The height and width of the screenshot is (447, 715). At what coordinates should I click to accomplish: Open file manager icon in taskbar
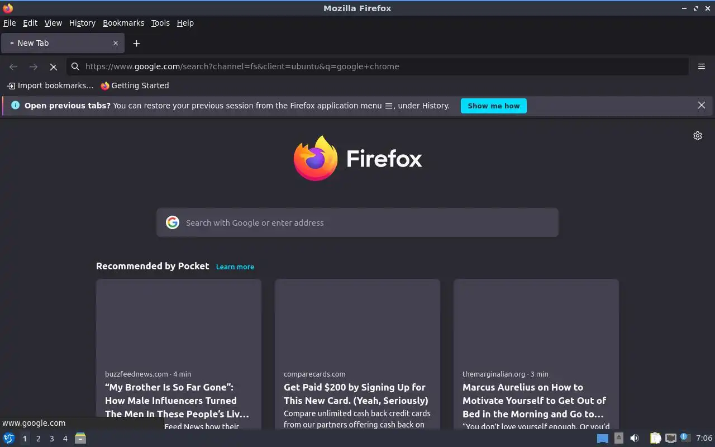[x=80, y=438]
